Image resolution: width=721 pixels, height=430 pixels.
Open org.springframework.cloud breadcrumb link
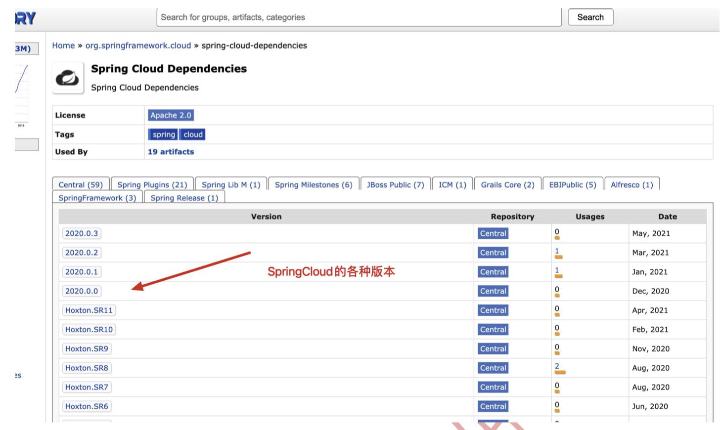coord(138,45)
